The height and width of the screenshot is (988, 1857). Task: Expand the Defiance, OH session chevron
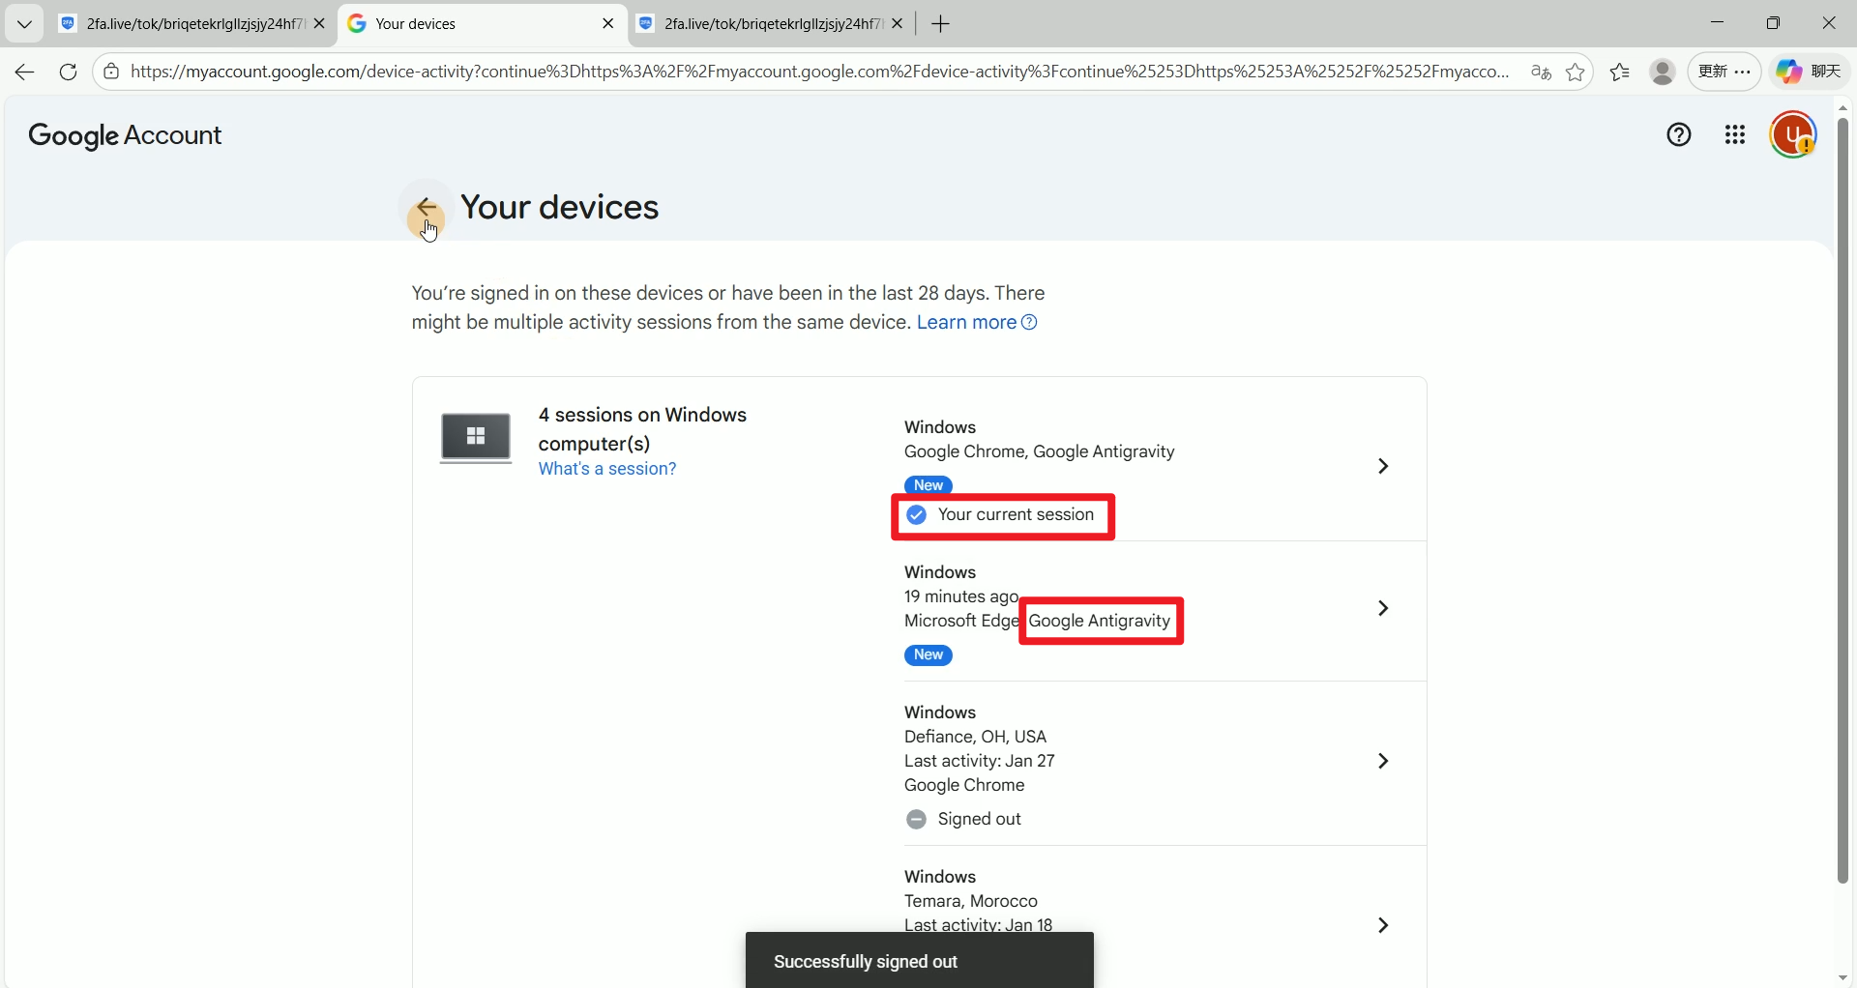click(1383, 761)
